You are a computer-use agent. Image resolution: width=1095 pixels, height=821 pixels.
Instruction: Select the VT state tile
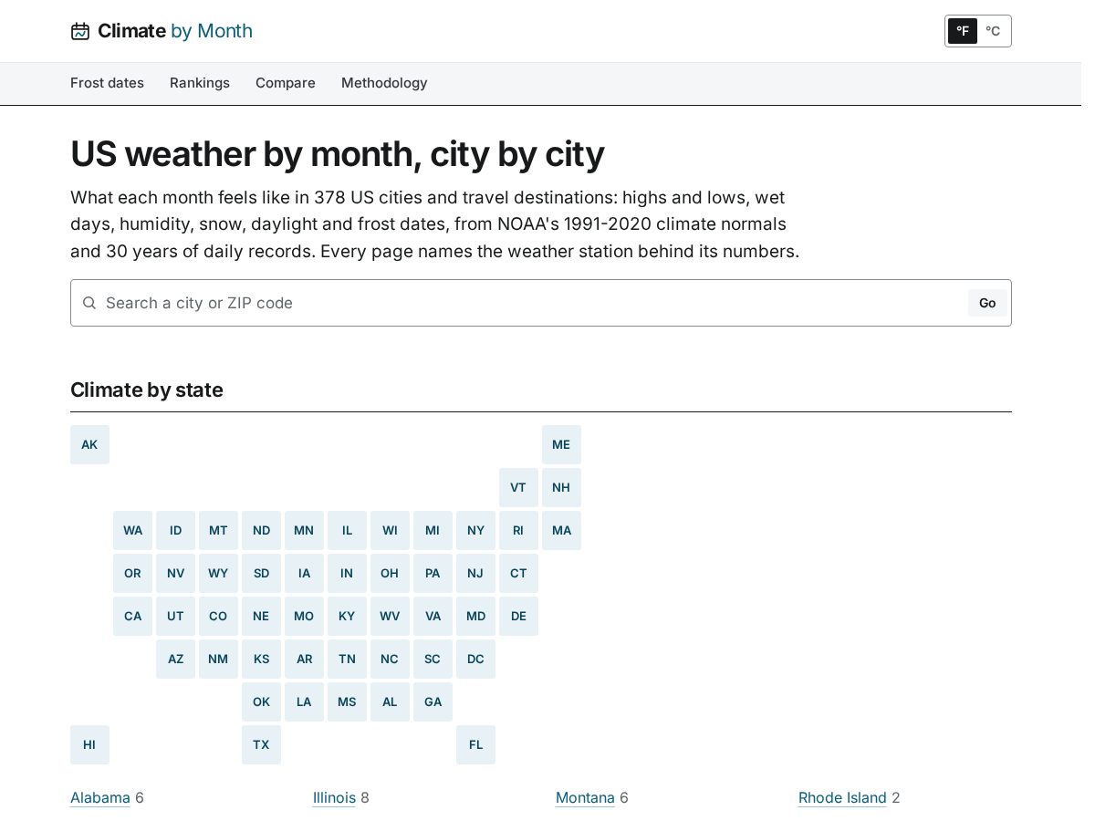518,488
